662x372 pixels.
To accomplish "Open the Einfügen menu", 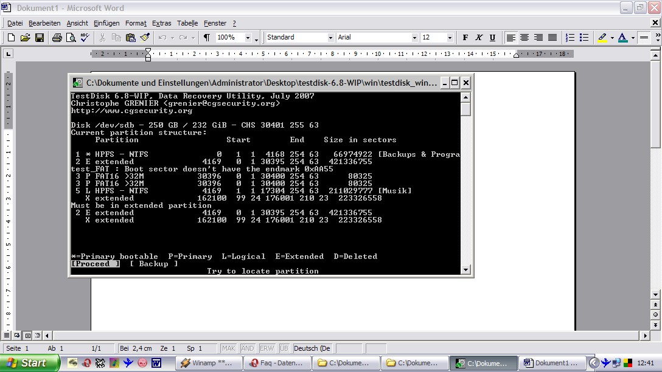I will click(x=106, y=23).
